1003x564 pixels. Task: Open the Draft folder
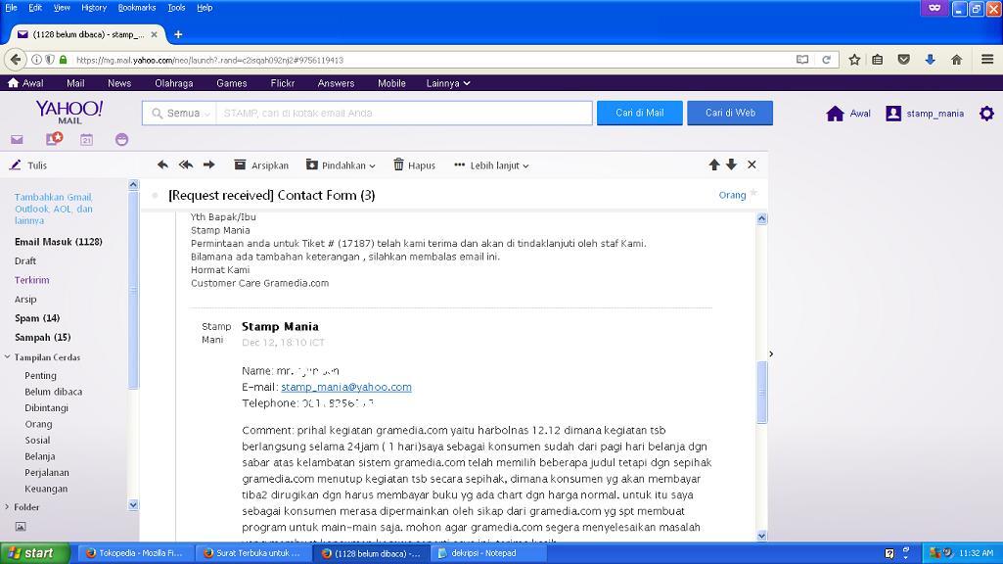(24, 260)
